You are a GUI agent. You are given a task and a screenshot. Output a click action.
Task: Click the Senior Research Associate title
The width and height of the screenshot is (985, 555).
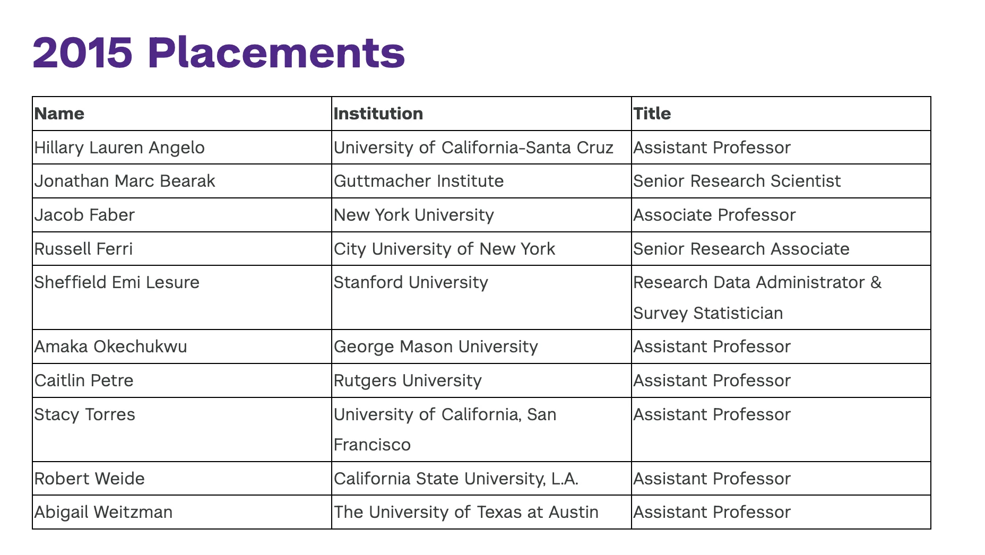point(741,249)
